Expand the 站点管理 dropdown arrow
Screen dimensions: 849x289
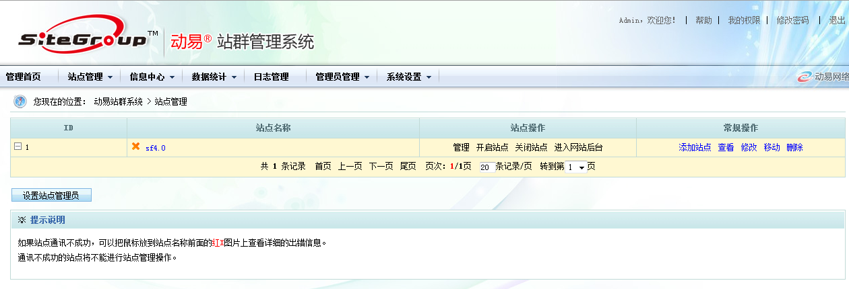click(110, 77)
